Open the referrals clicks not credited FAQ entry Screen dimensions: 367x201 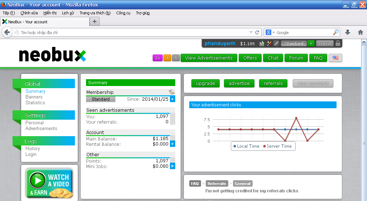click(252, 191)
